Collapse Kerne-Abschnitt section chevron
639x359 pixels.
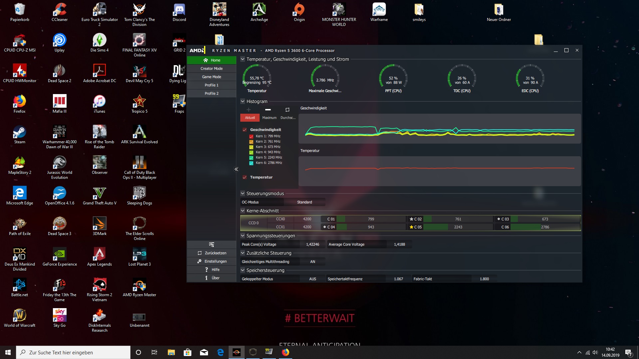(243, 211)
